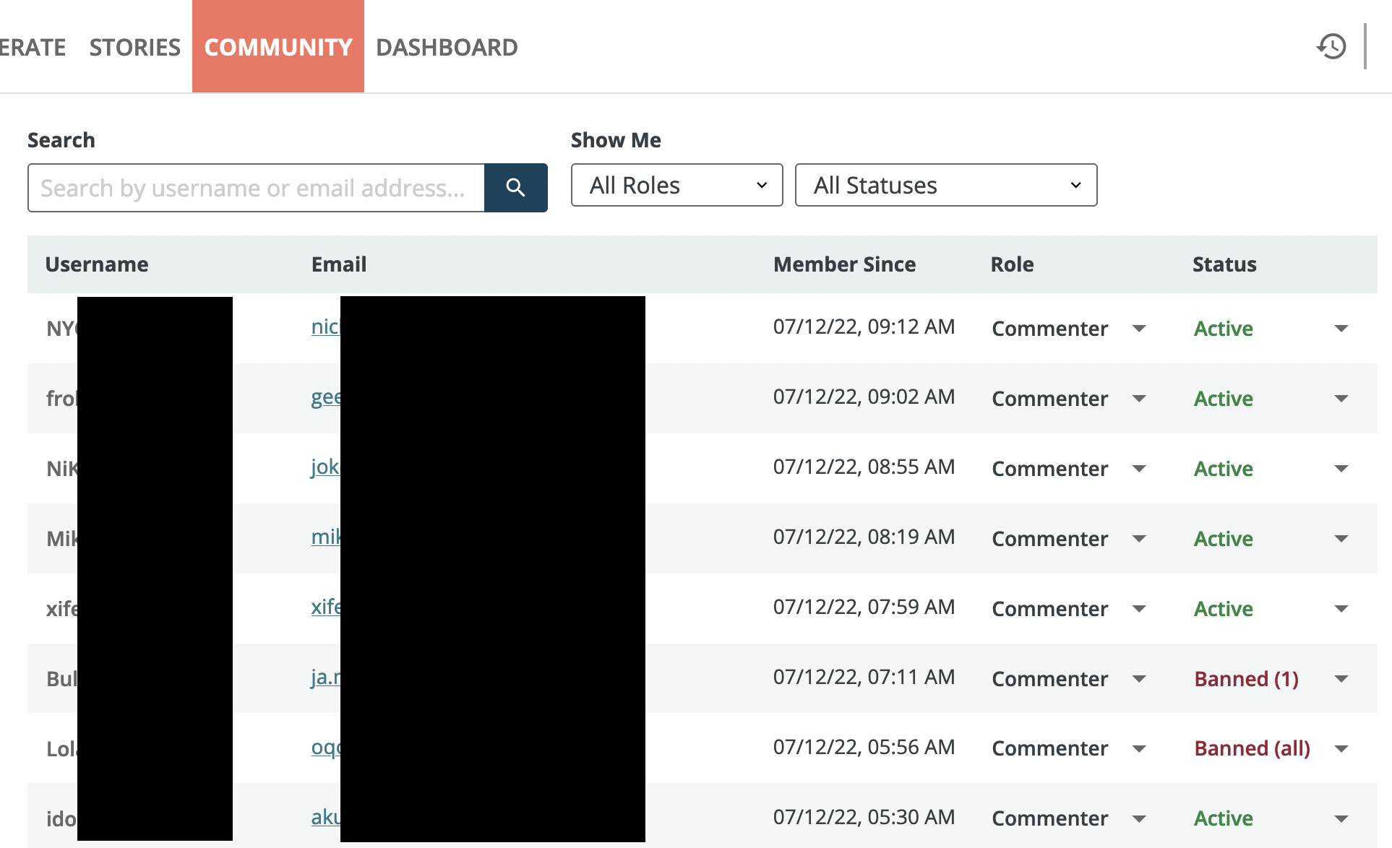Viewport: 1392px width, 848px height.
Task: Expand status arrow for 08:19 AM member
Action: pos(1341,539)
